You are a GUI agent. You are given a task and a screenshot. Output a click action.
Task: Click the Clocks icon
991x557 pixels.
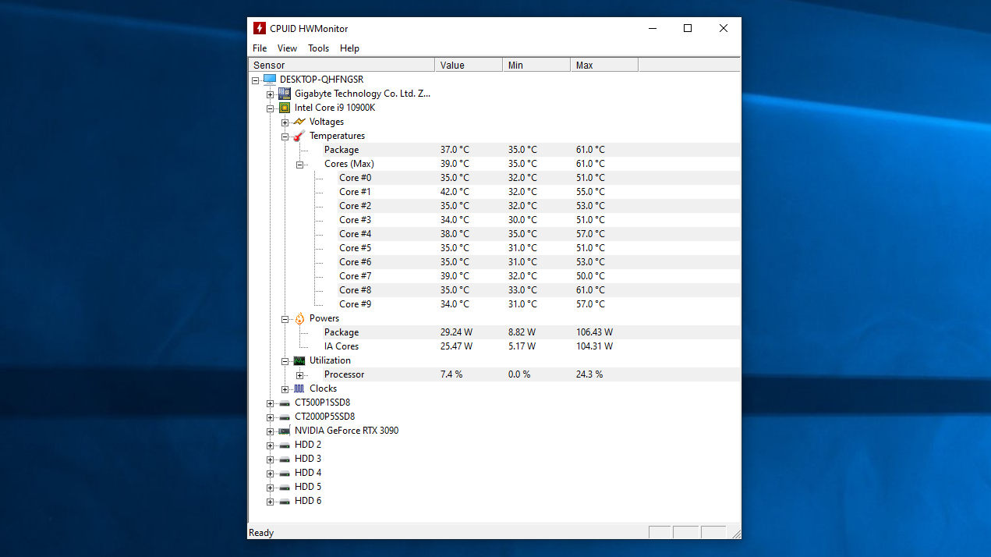[x=299, y=388]
